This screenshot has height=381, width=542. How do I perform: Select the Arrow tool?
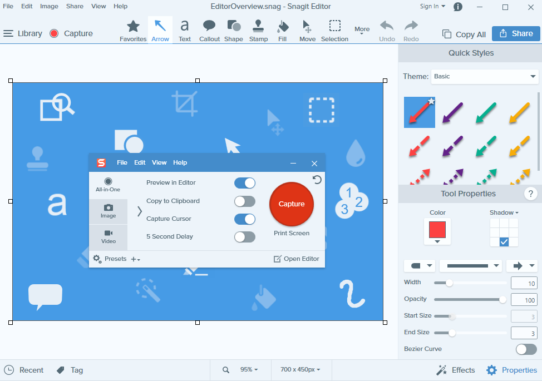pyautogui.click(x=160, y=31)
